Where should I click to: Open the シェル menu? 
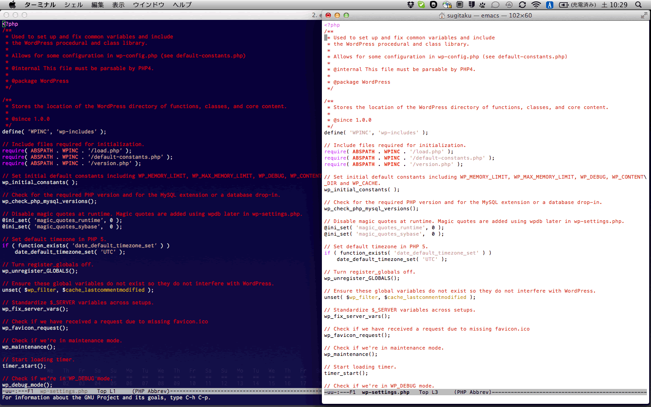[x=73, y=5]
